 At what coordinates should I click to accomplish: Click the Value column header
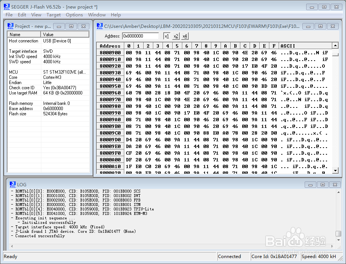coord(65,35)
